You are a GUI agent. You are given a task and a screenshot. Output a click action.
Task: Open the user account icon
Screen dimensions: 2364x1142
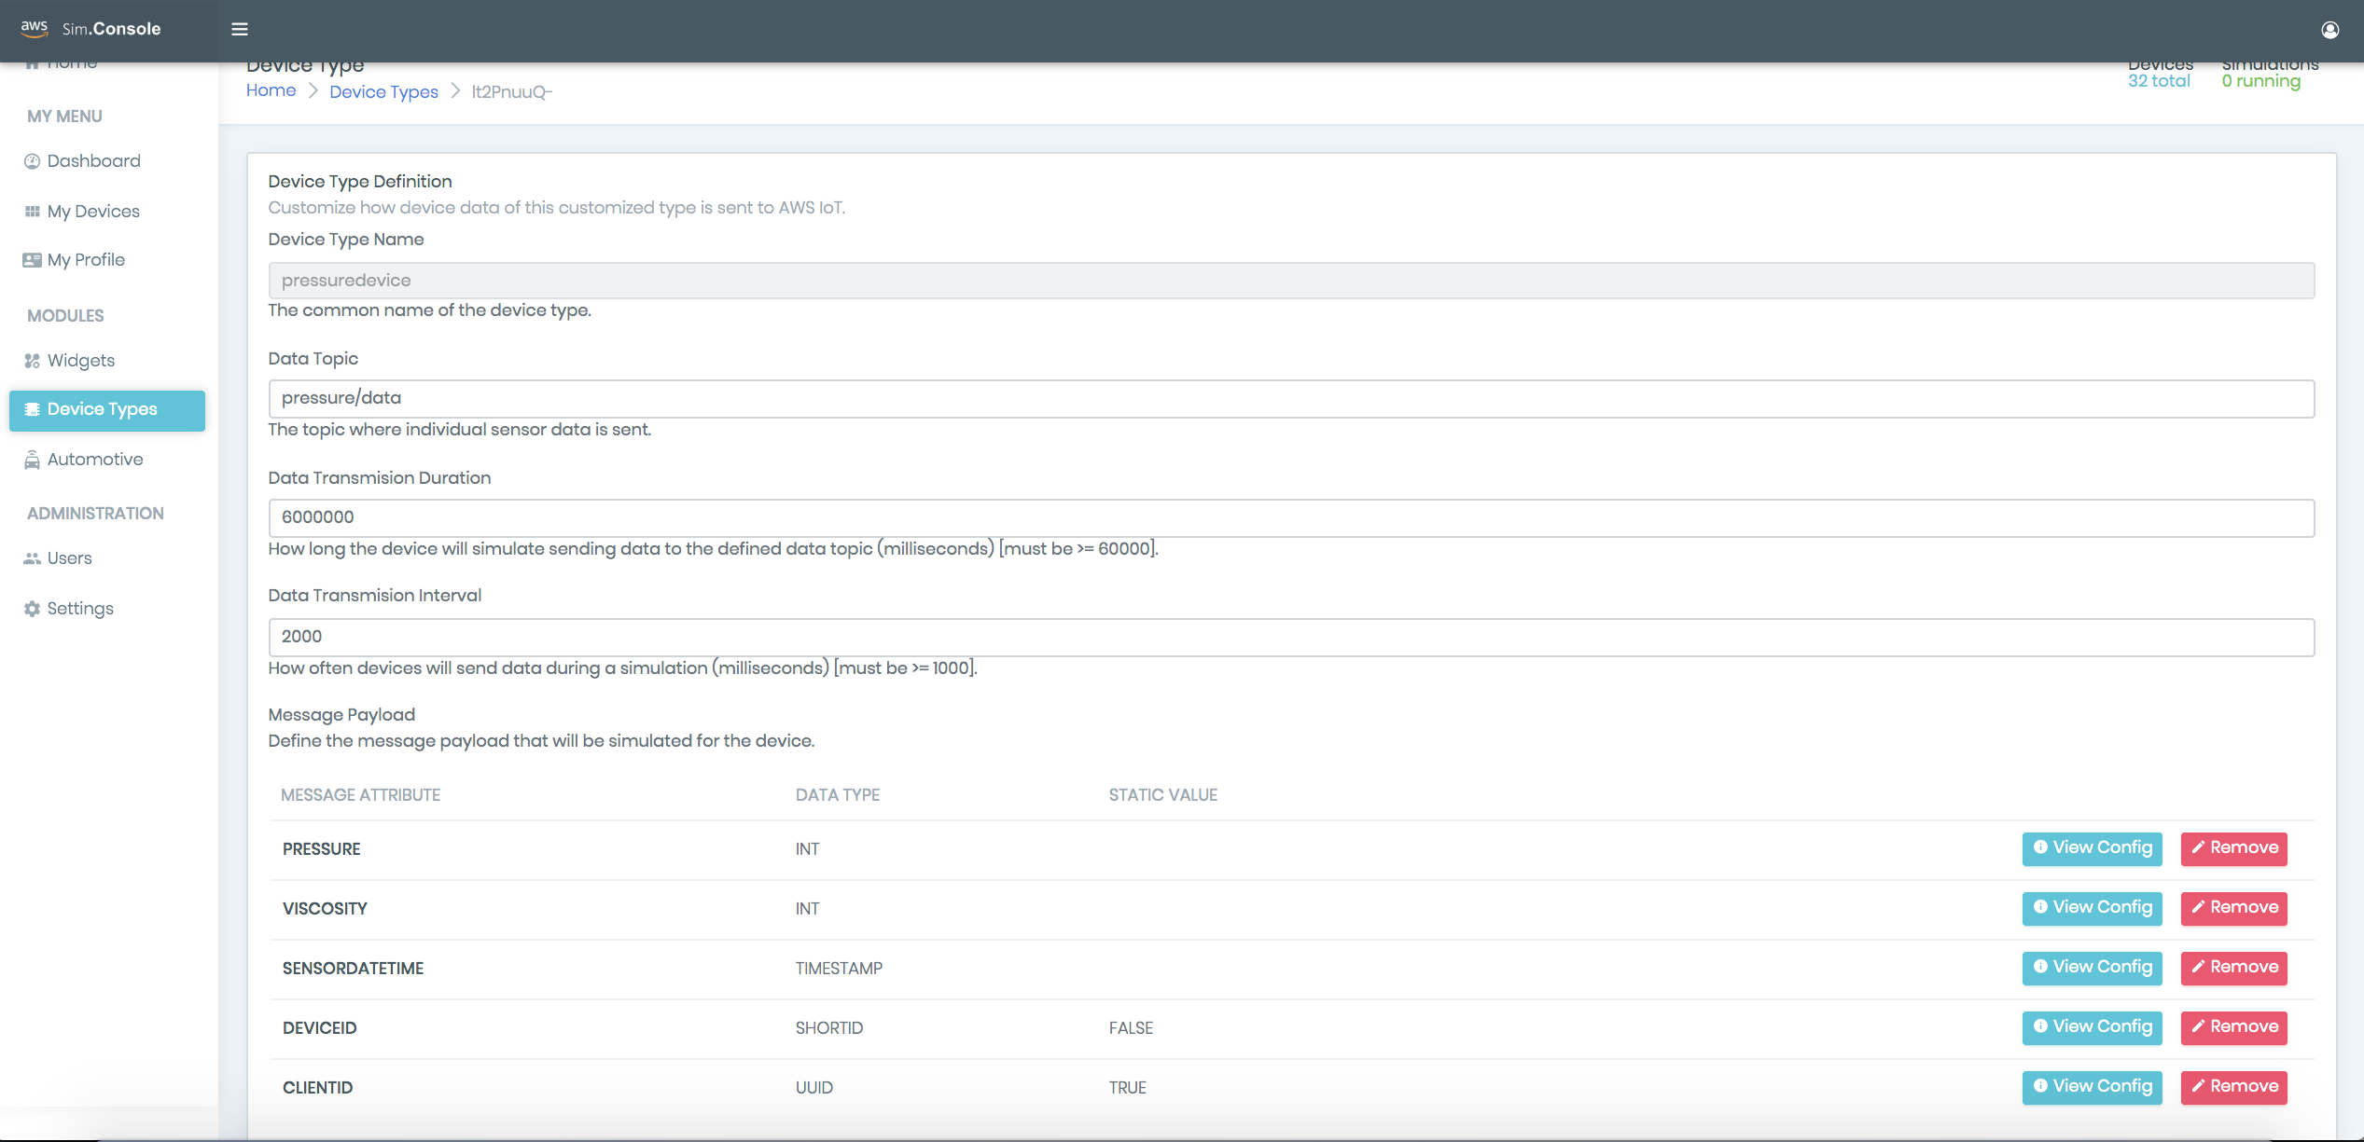tap(2329, 30)
